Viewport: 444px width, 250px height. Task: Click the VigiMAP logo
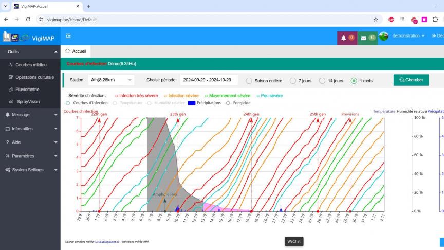(29, 38)
